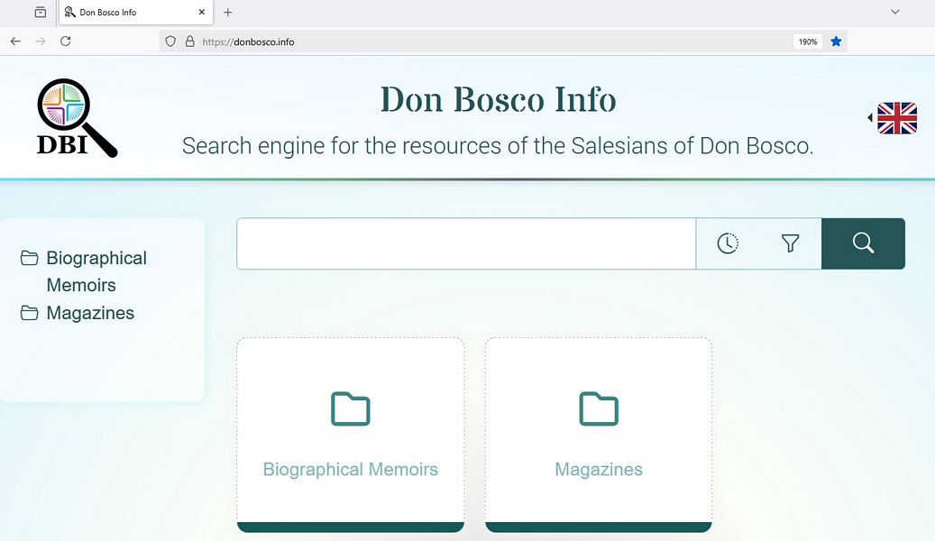Image resolution: width=935 pixels, height=541 pixels.
Task: Click folder icon next to sidebar Biographical
Action: click(x=29, y=258)
